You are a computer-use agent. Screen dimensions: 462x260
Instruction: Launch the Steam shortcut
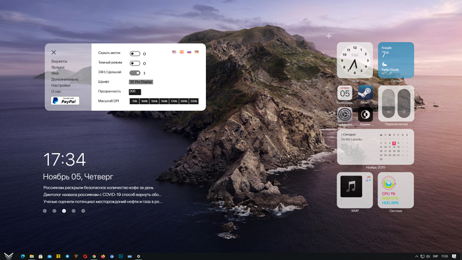tap(366, 93)
